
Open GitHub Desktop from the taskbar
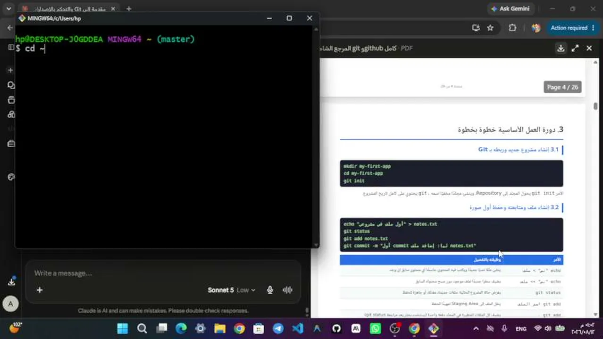point(336,329)
